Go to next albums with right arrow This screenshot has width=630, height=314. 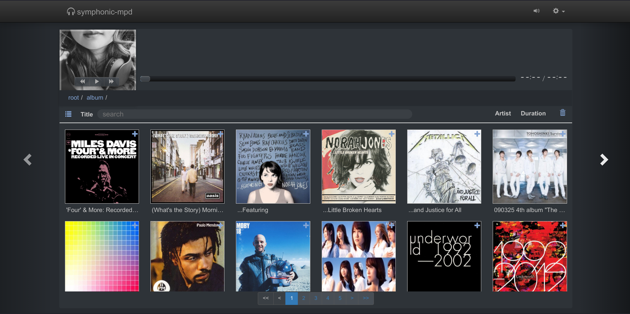click(604, 160)
